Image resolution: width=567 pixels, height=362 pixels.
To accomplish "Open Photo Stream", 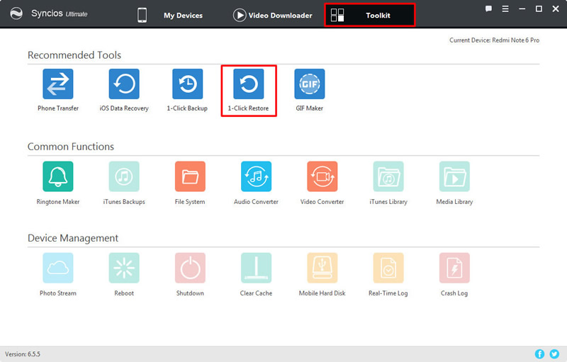I will 58,268.
